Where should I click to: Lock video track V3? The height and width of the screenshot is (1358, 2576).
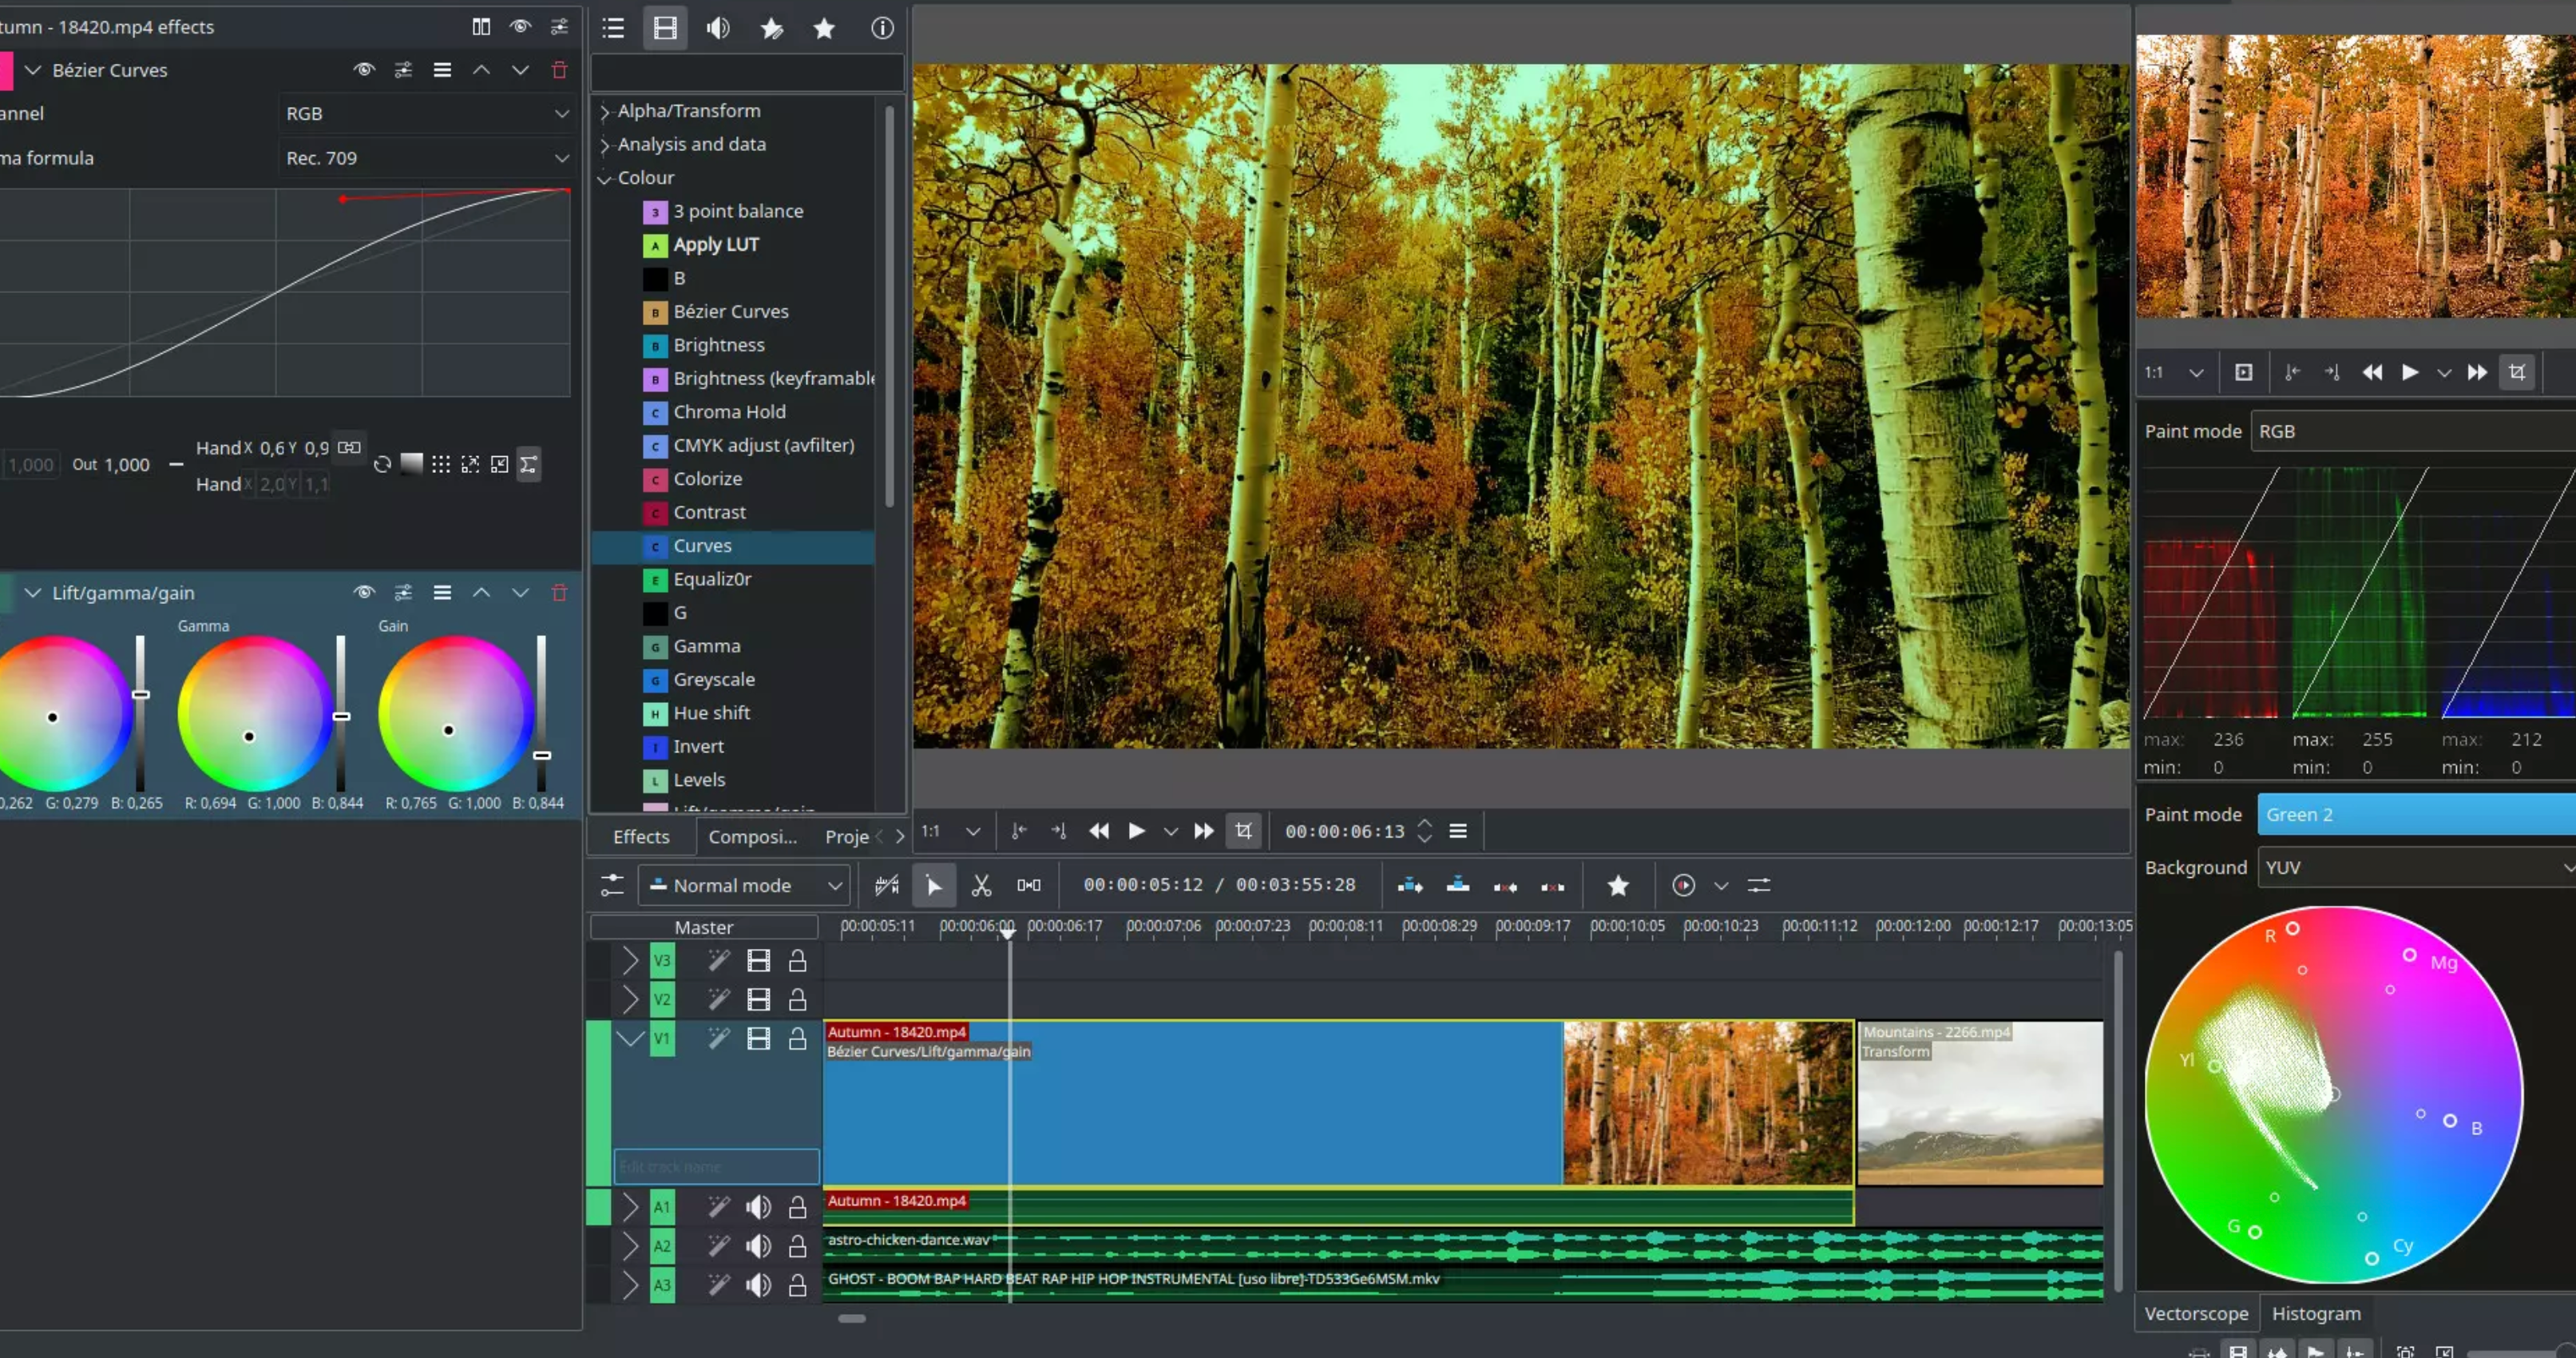pyautogui.click(x=797, y=961)
